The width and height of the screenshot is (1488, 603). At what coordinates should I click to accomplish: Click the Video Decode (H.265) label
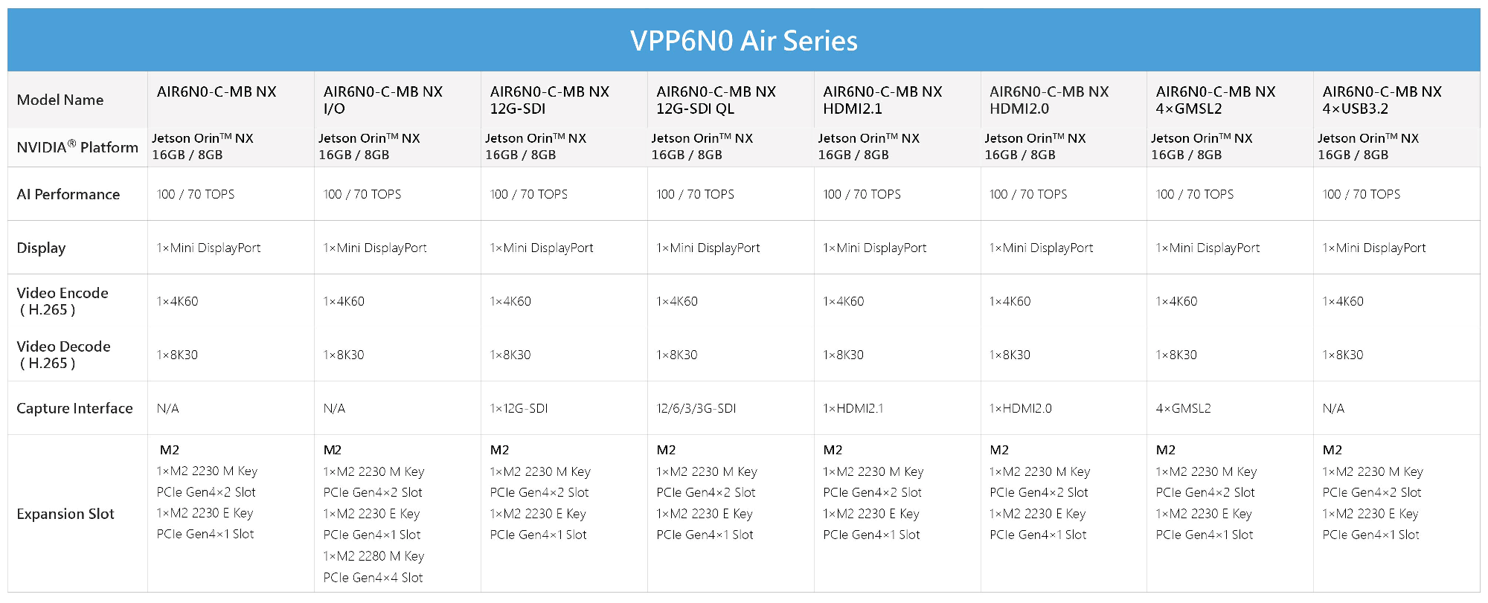[x=63, y=355]
